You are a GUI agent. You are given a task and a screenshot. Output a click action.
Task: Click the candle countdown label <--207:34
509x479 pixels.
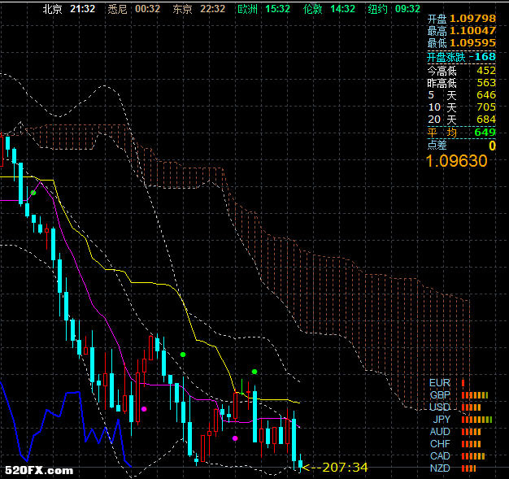pyautogui.click(x=335, y=468)
